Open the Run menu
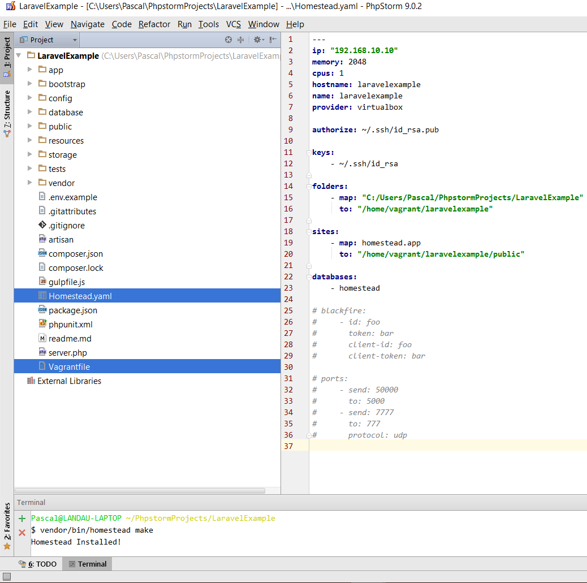This screenshot has height=583, width=587. [x=184, y=24]
